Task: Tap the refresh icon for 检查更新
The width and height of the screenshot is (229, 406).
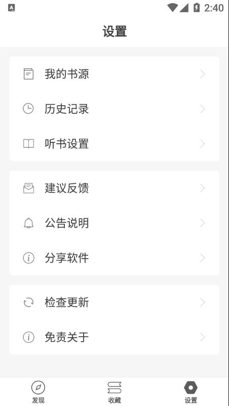Action: coord(28,302)
